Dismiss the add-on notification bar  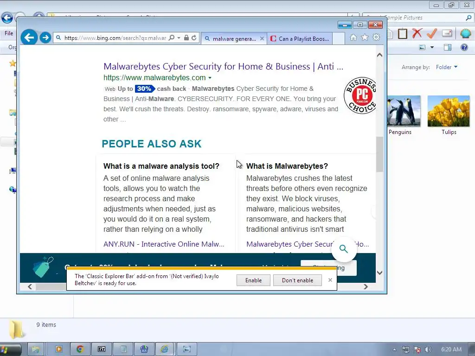point(330,280)
